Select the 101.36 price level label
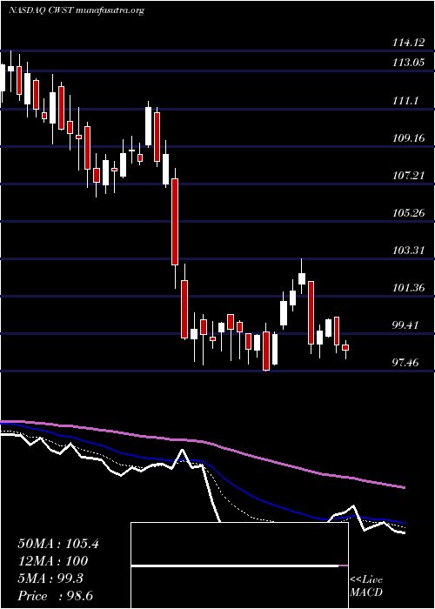This screenshot has width=435, height=609. coord(408,288)
